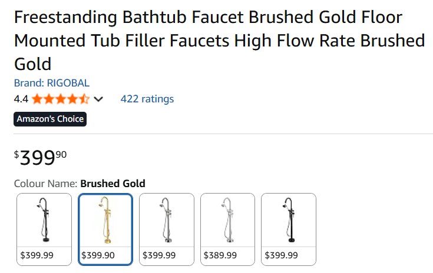Pick the grey brushed nickel faucet image

coord(167,221)
